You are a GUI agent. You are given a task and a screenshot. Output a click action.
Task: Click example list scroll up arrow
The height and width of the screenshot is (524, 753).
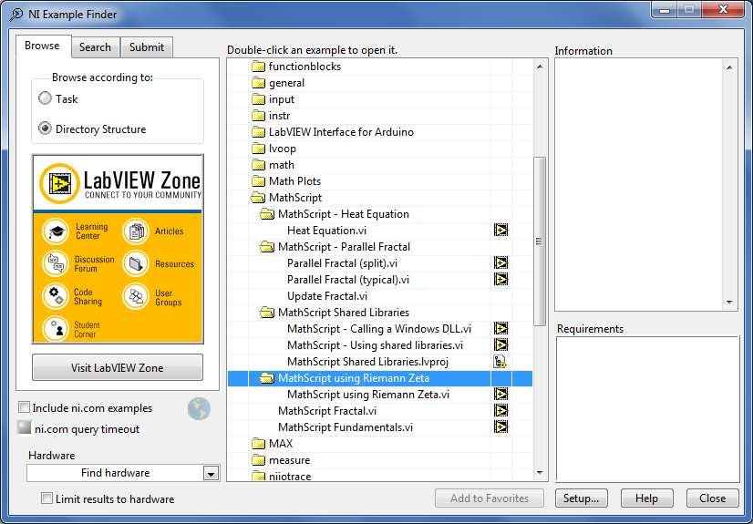(540, 67)
